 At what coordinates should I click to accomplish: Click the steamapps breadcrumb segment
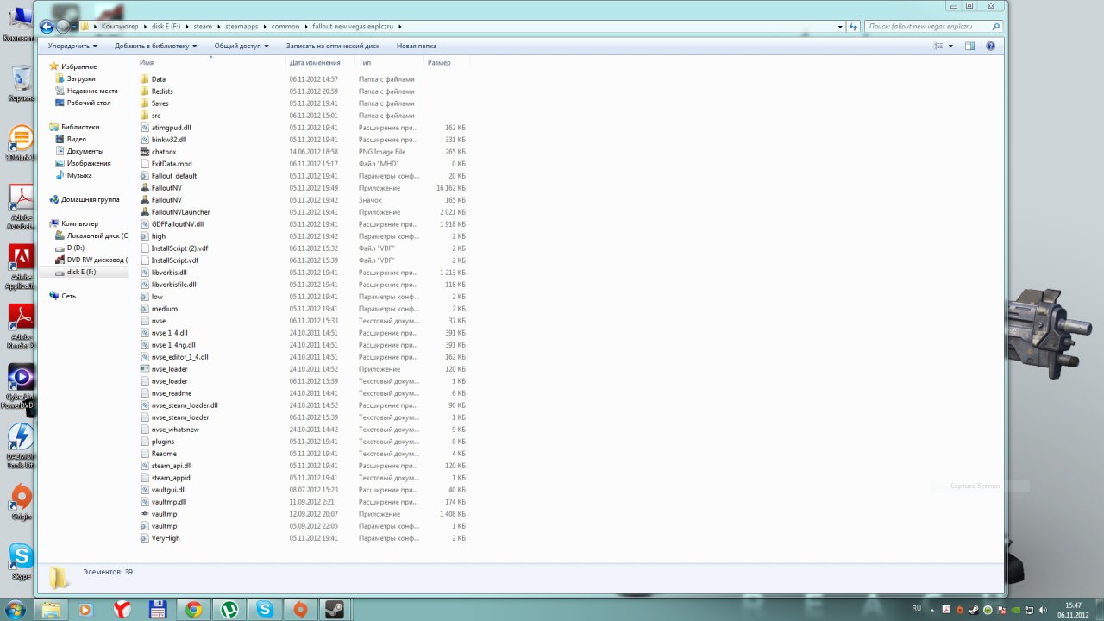241,27
